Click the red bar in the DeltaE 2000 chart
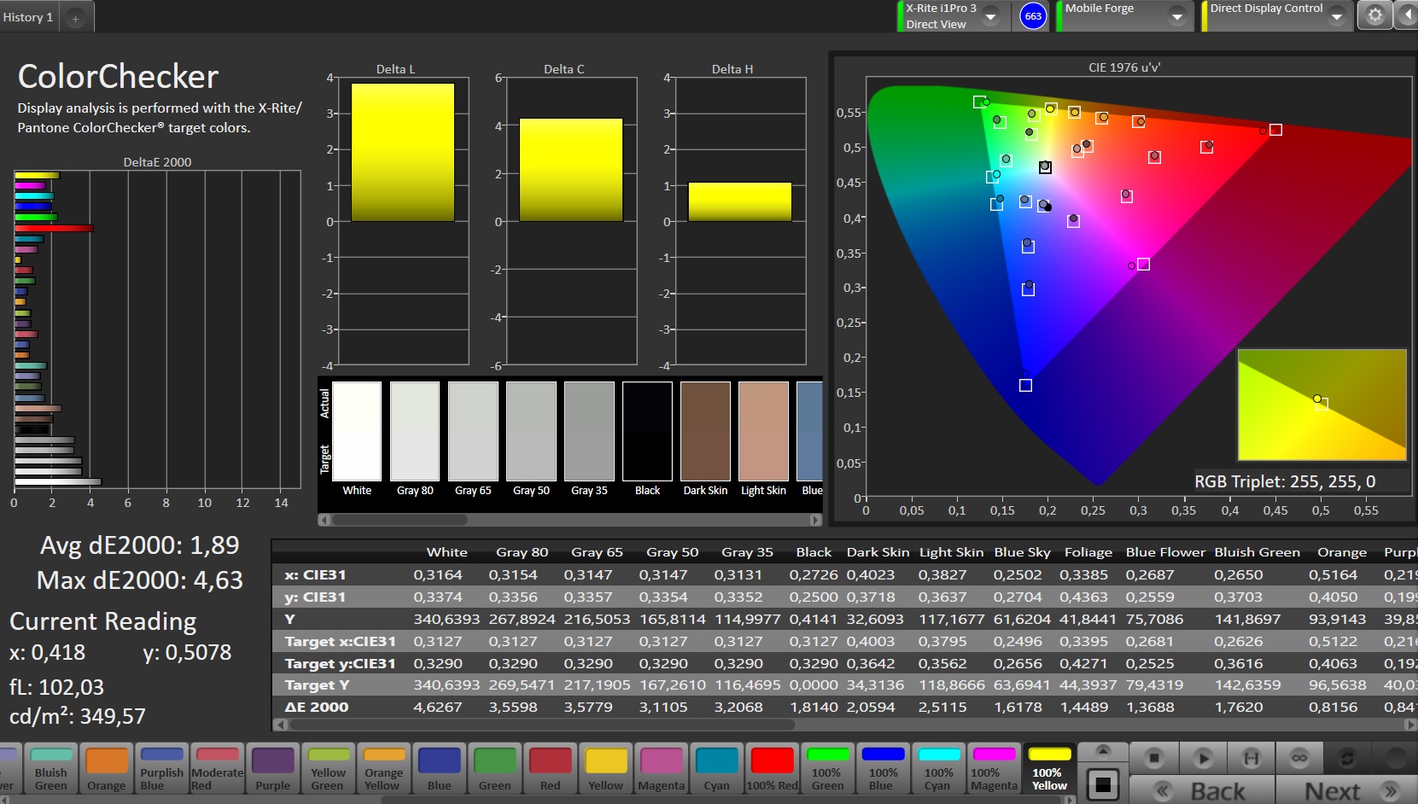The image size is (1418, 804). click(54, 228)
